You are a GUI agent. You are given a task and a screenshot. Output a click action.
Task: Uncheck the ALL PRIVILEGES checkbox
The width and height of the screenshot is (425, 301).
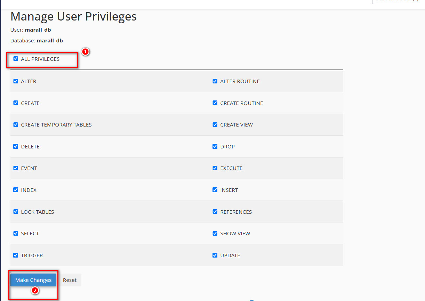(16, 59)
